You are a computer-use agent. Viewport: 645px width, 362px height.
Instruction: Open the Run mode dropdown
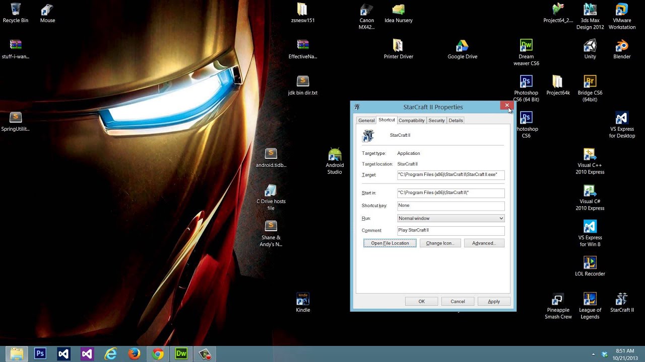tap(450, 218)
